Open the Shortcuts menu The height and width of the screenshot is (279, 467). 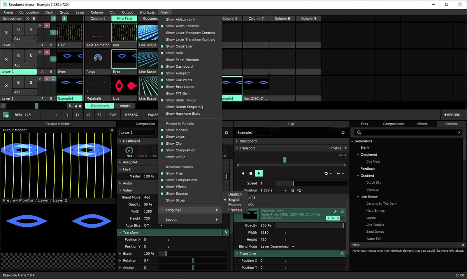click(x=147, y=12)
